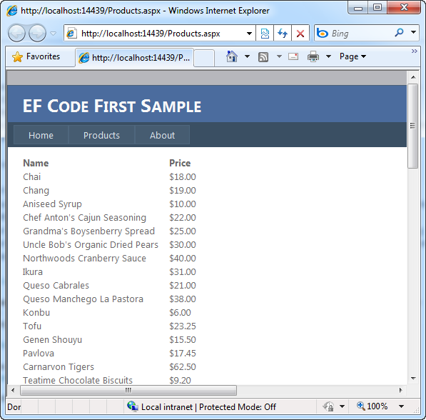This screenshot has width=426, height=420.
Task: Click the Back navigation arrow button
Action: [x=16, y=33]
